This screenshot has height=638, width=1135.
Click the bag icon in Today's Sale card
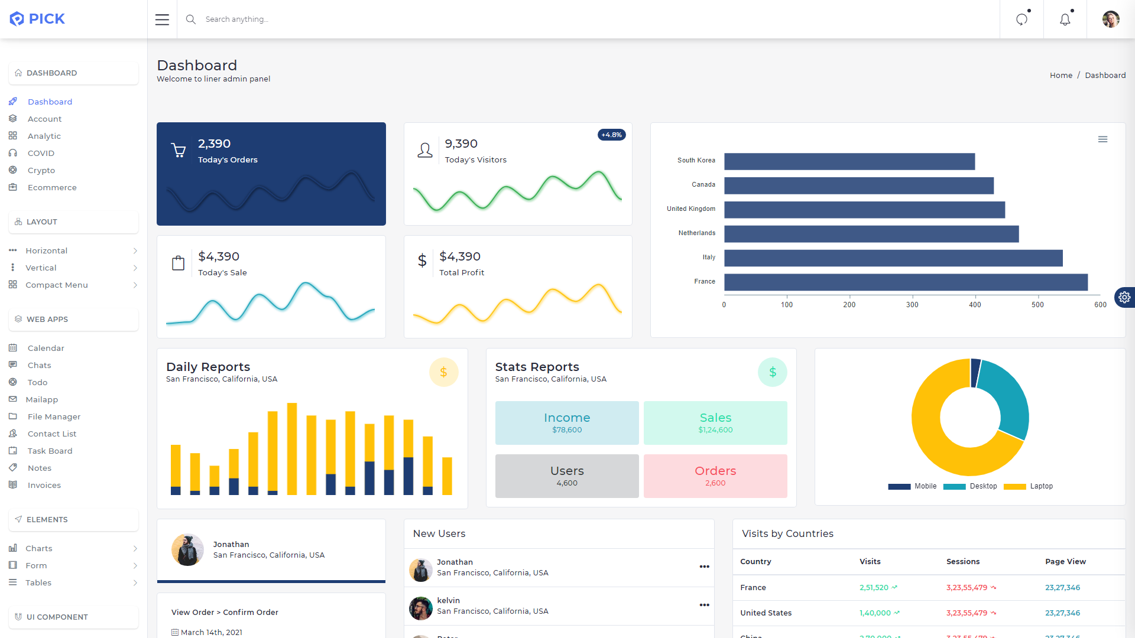tap(178, 263)
